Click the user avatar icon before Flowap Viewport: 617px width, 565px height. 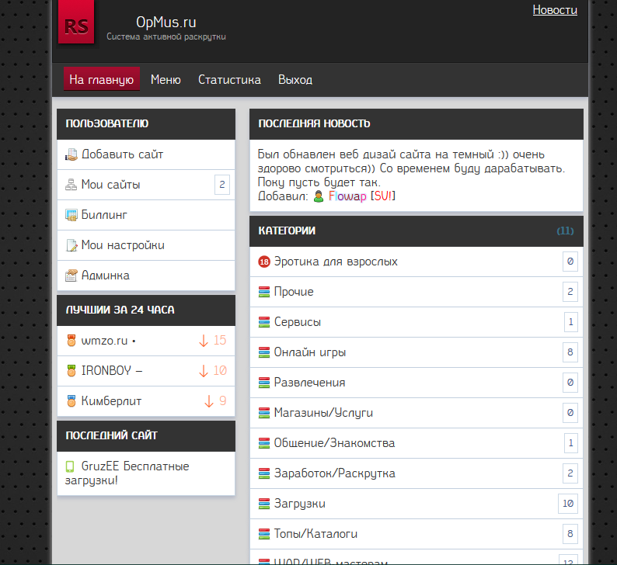point(319,196)
